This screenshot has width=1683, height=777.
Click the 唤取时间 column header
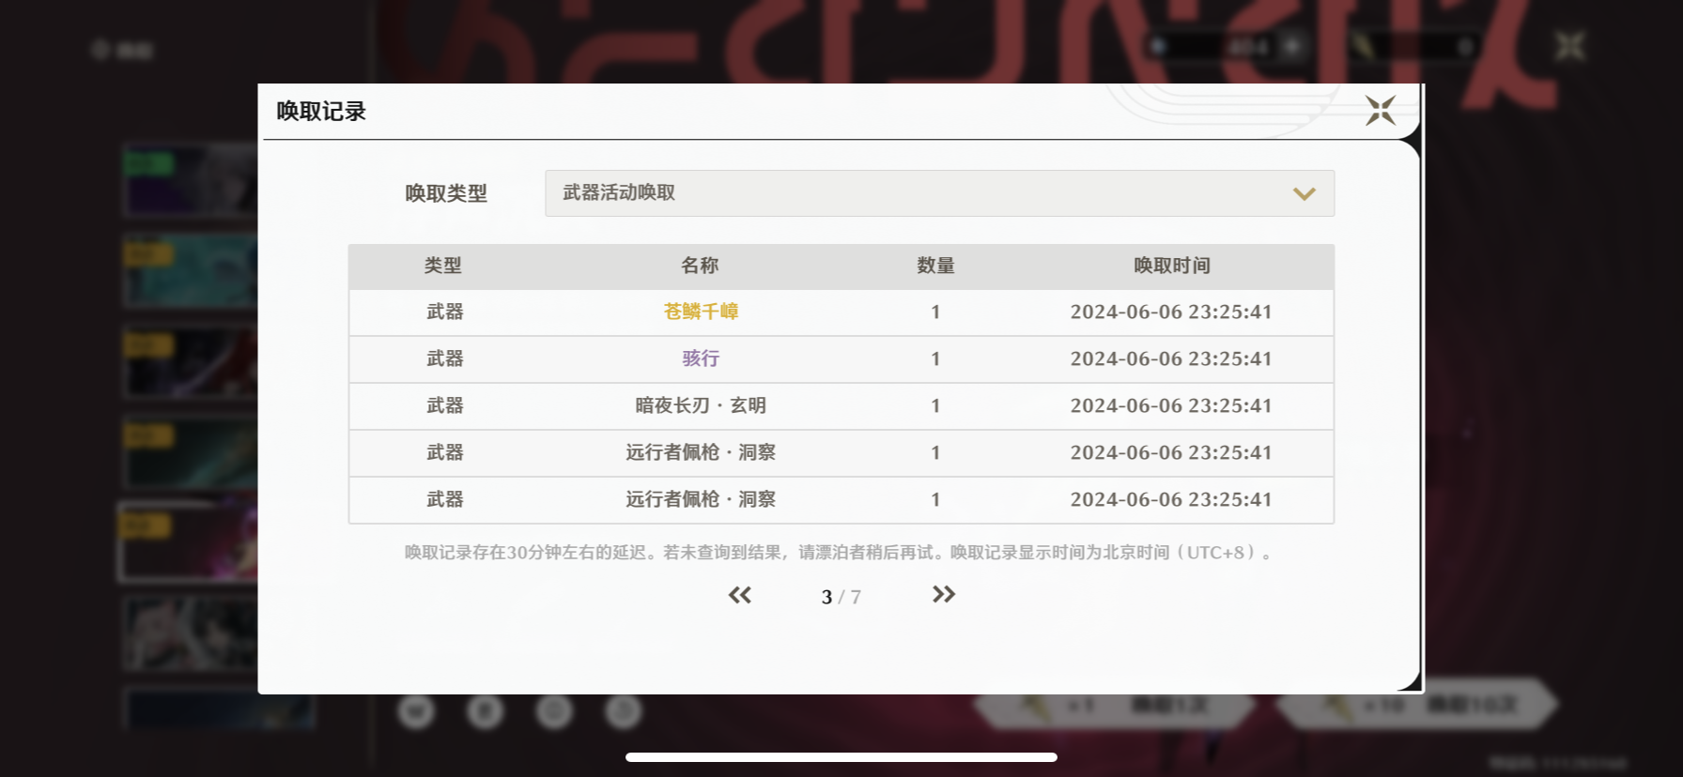[x=1172, y=266]
